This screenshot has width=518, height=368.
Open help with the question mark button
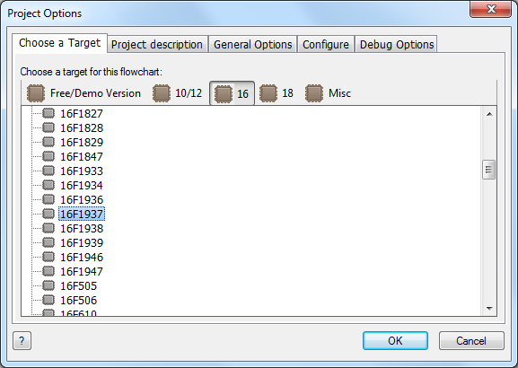pos(22,340)
